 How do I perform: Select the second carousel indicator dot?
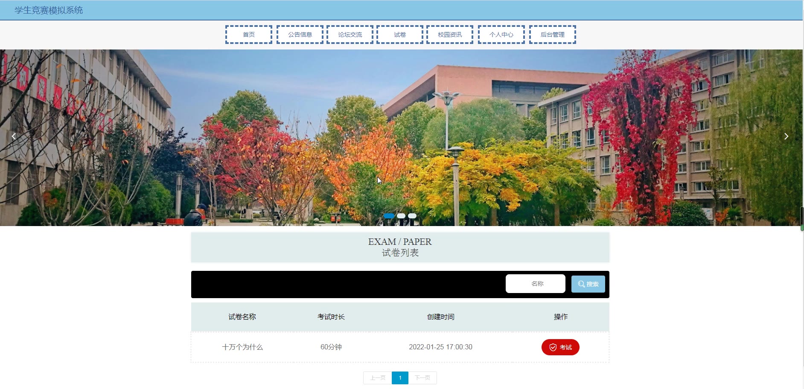point(401,216)
